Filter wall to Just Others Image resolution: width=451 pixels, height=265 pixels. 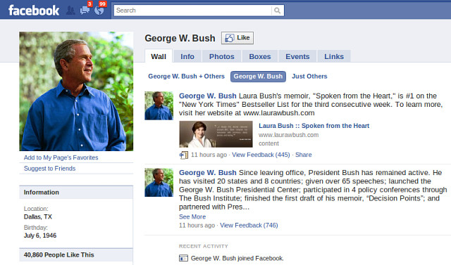click(x=309, y=77)
